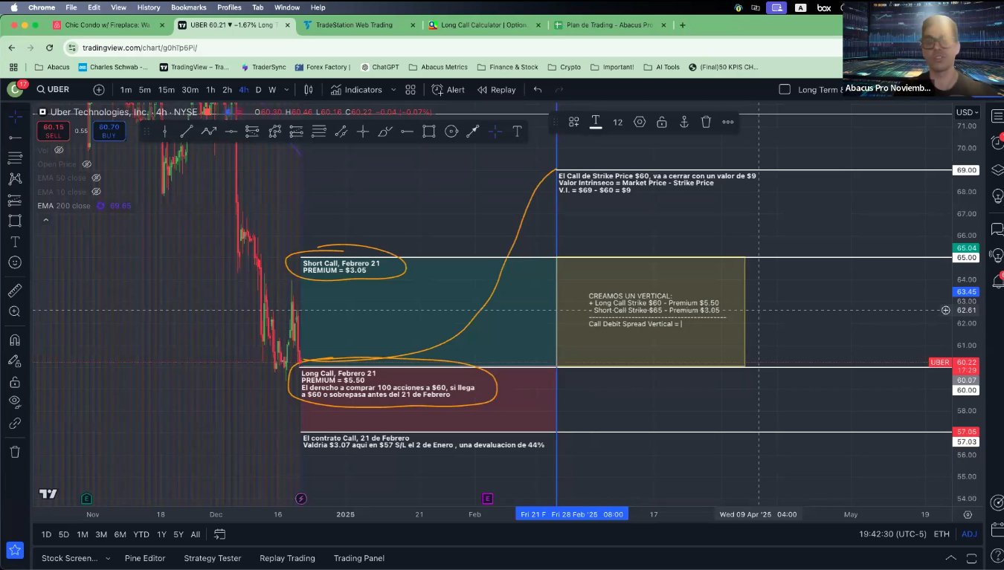This screenshot has height=570, width=1004.
Task: Select the Measure ruler tool
Action: tap(14, 291)
